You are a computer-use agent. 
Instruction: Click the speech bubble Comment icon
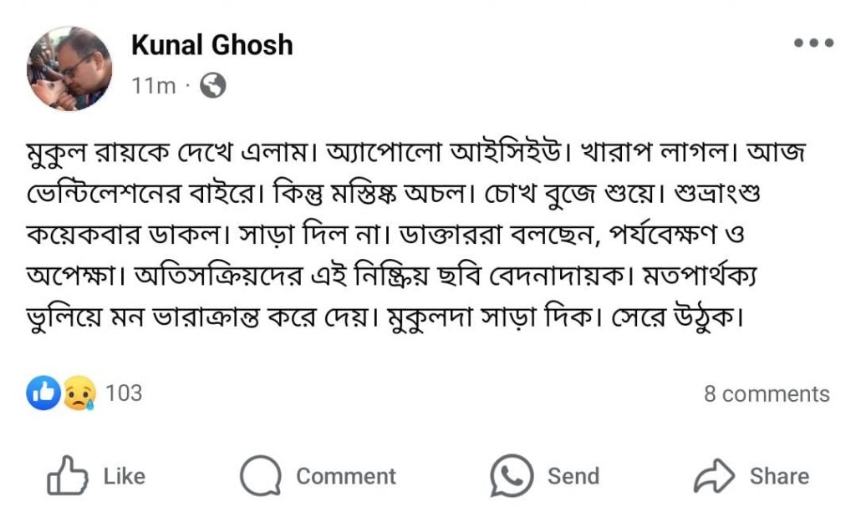(258, 476)
